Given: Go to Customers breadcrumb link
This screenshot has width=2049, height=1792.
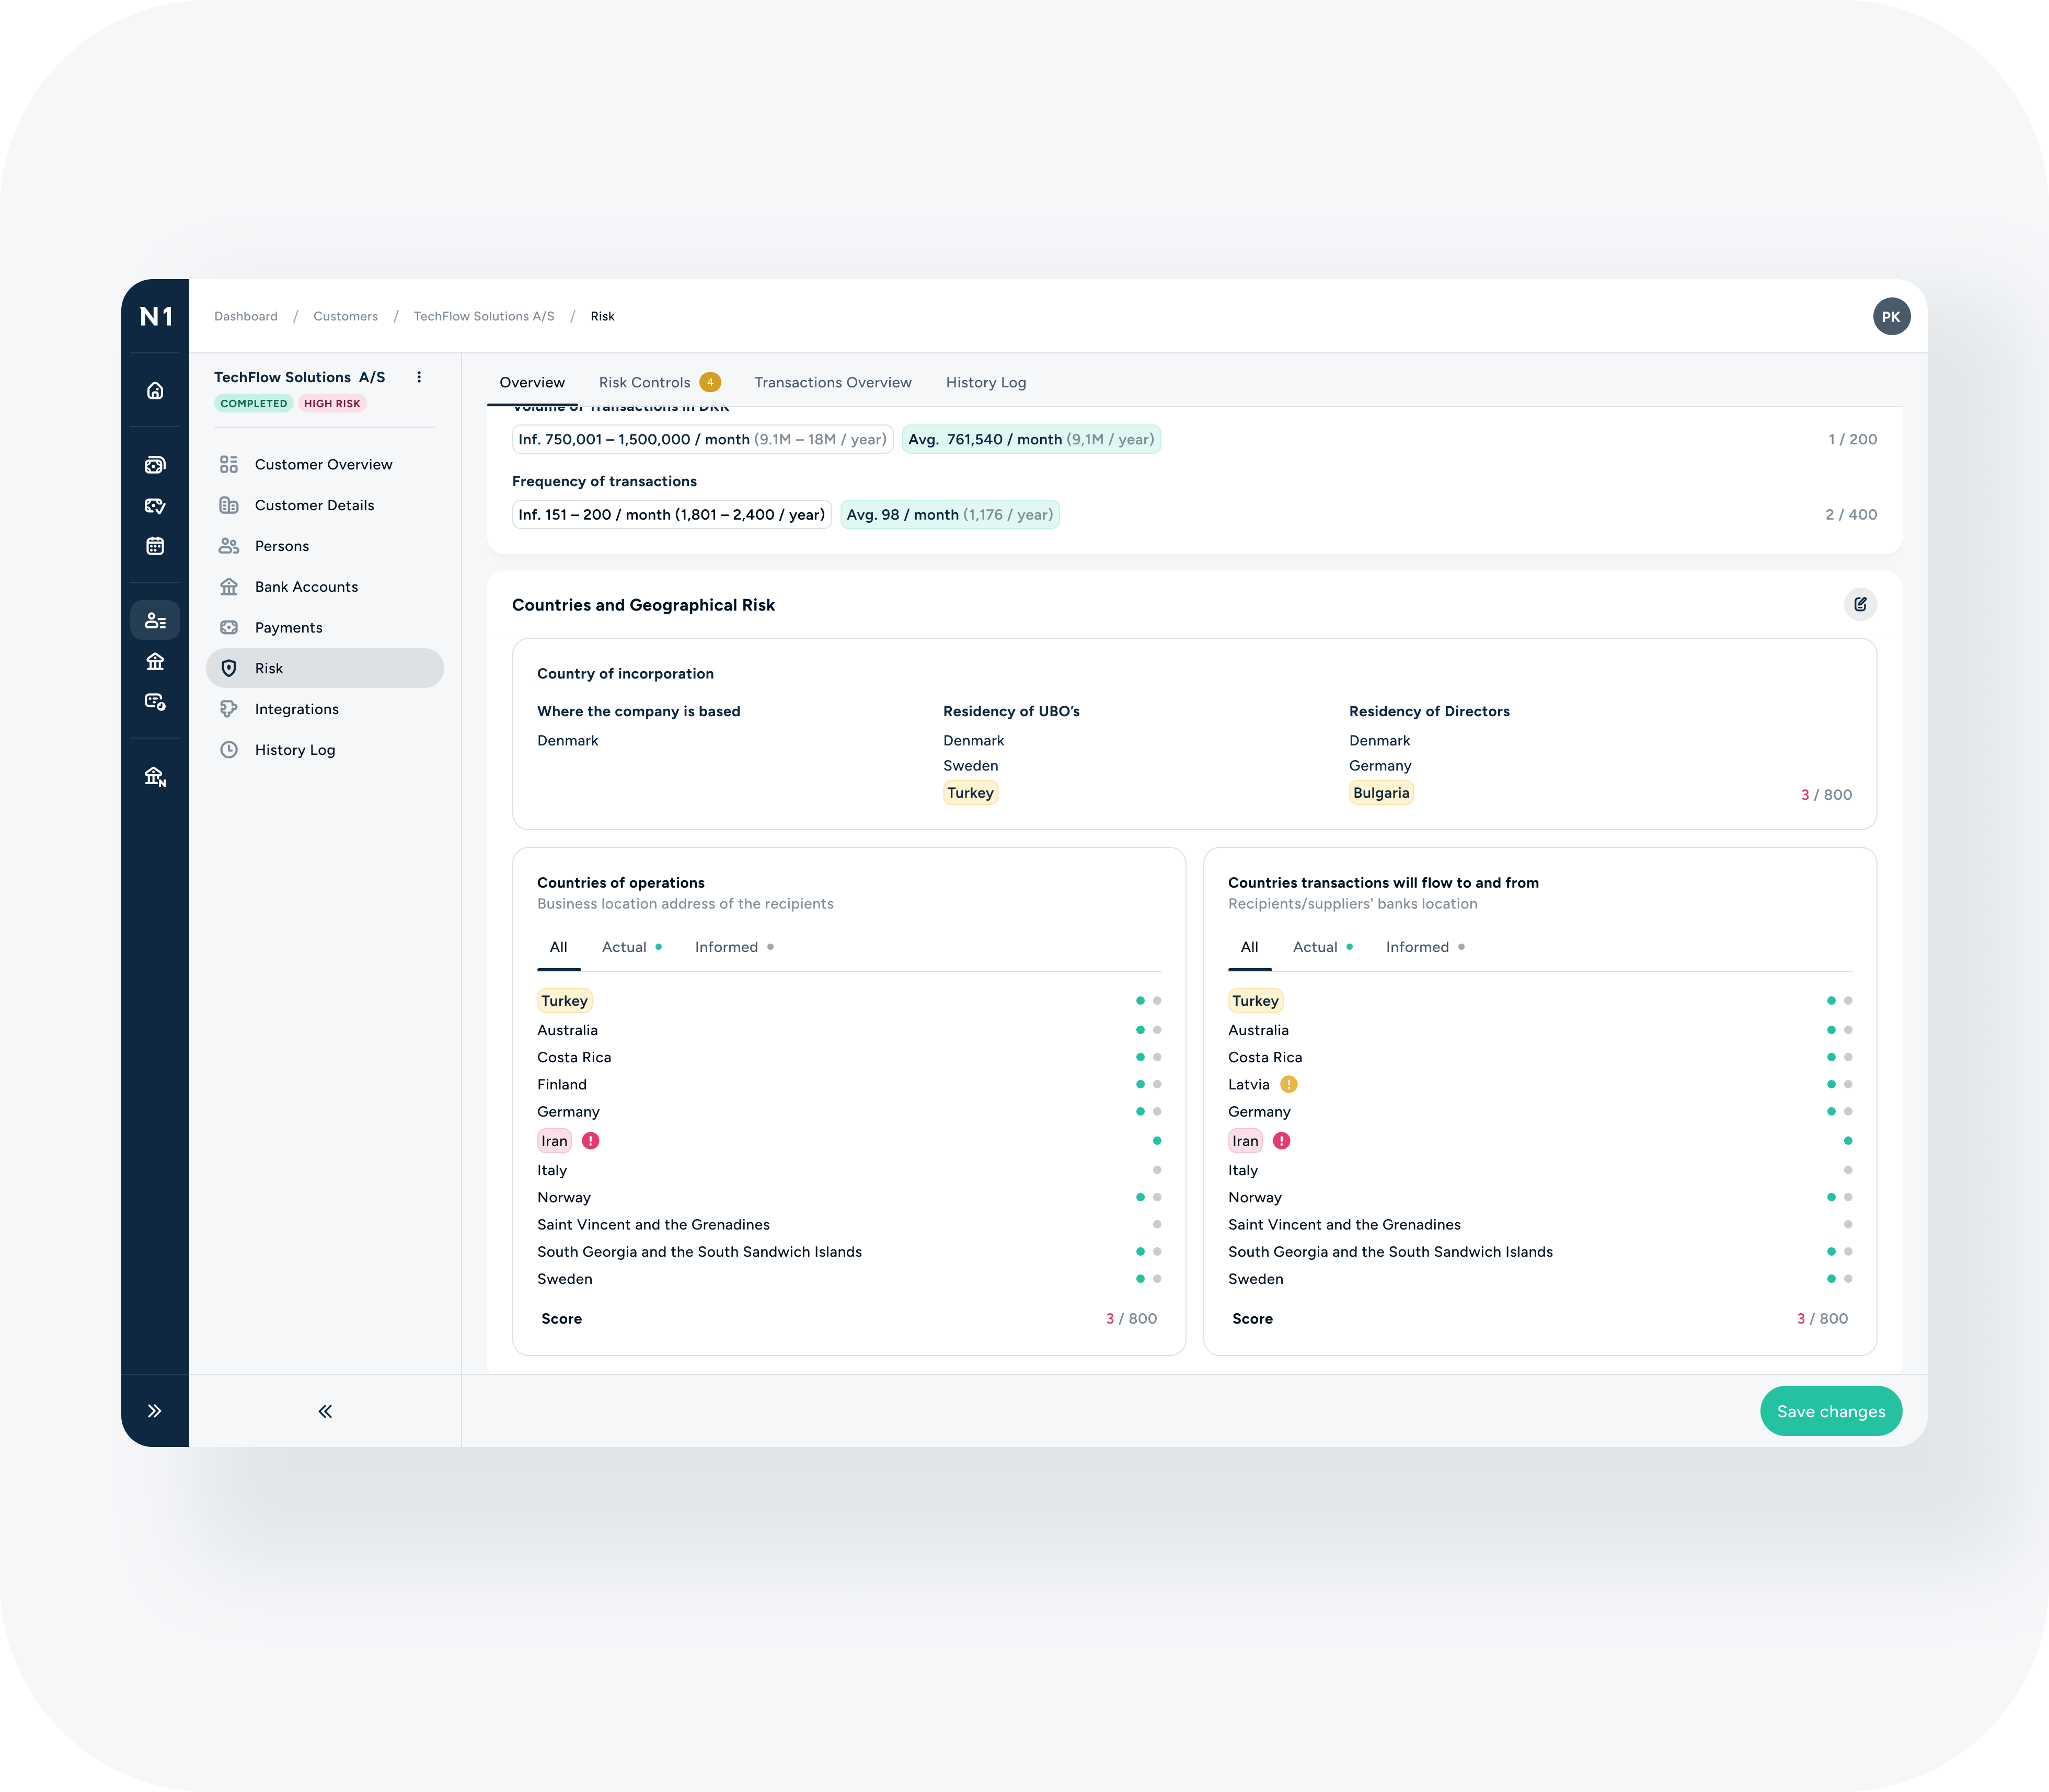Looking at the screenshot, I should 345,316.
